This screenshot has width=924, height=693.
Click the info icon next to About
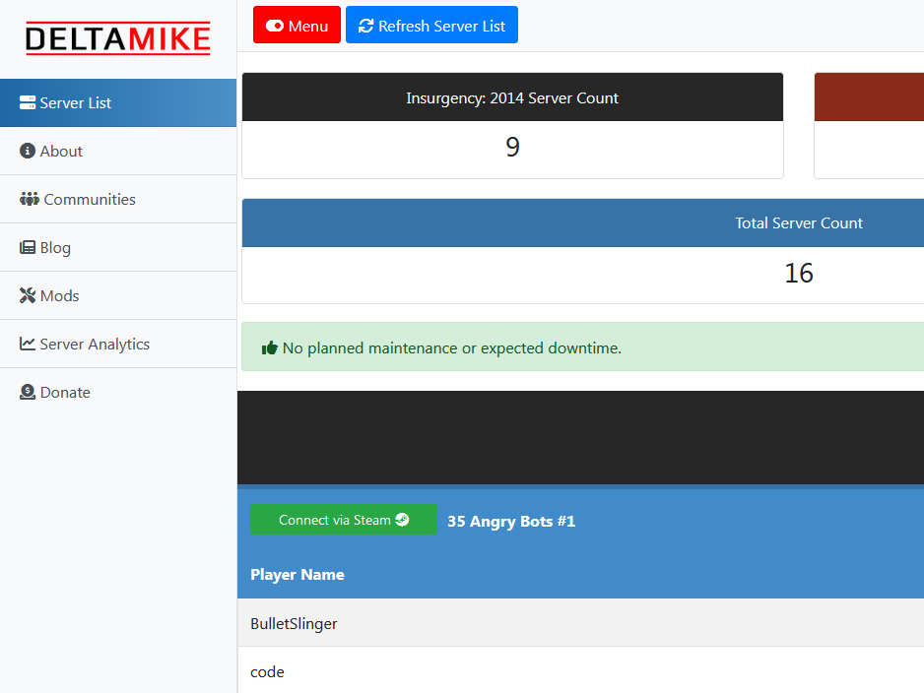coord(28,151)
